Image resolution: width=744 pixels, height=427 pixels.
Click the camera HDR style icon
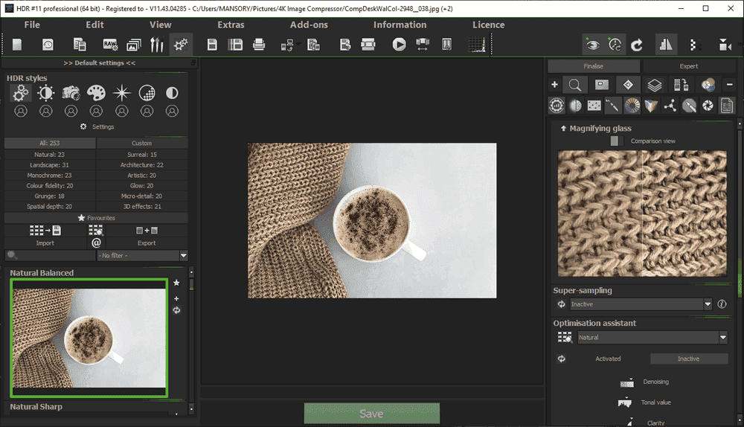tap(71, 93)
